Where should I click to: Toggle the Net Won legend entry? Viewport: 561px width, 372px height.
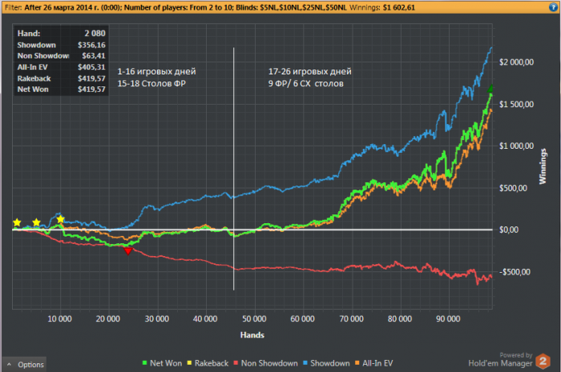pyautogui.click(x=162, y=363)
